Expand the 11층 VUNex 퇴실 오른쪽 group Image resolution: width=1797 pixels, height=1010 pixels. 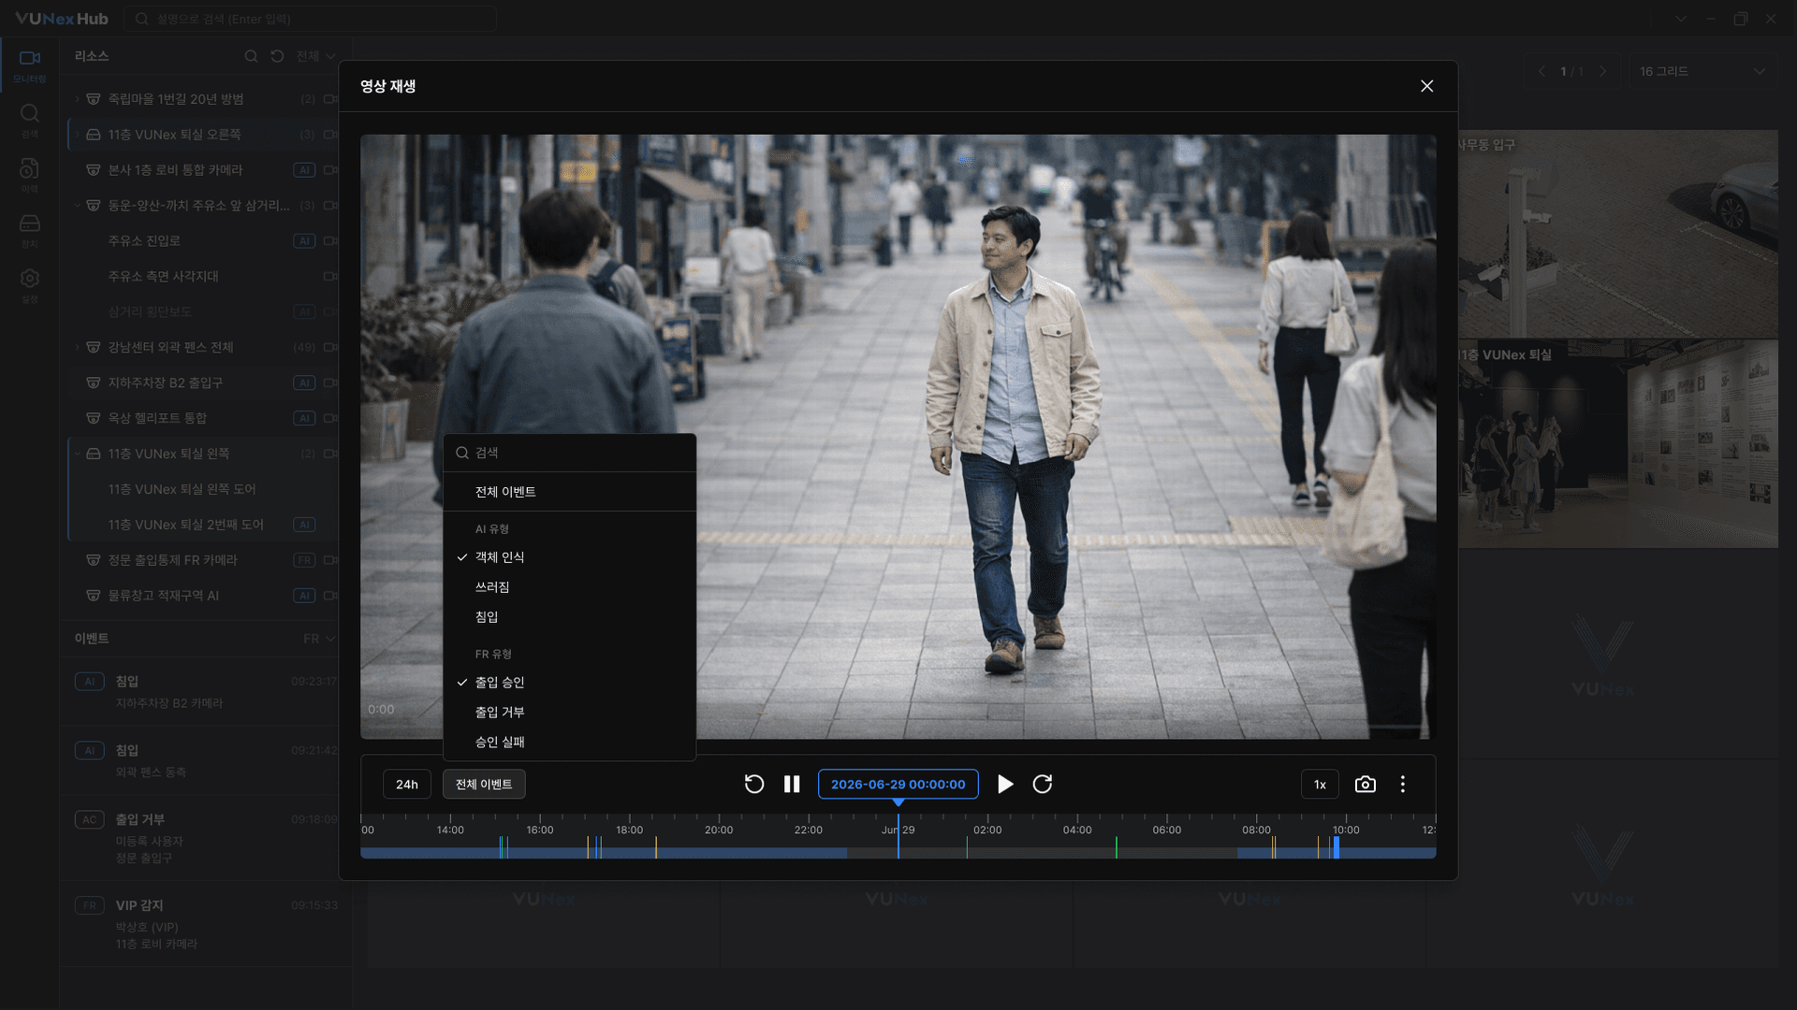77,135
